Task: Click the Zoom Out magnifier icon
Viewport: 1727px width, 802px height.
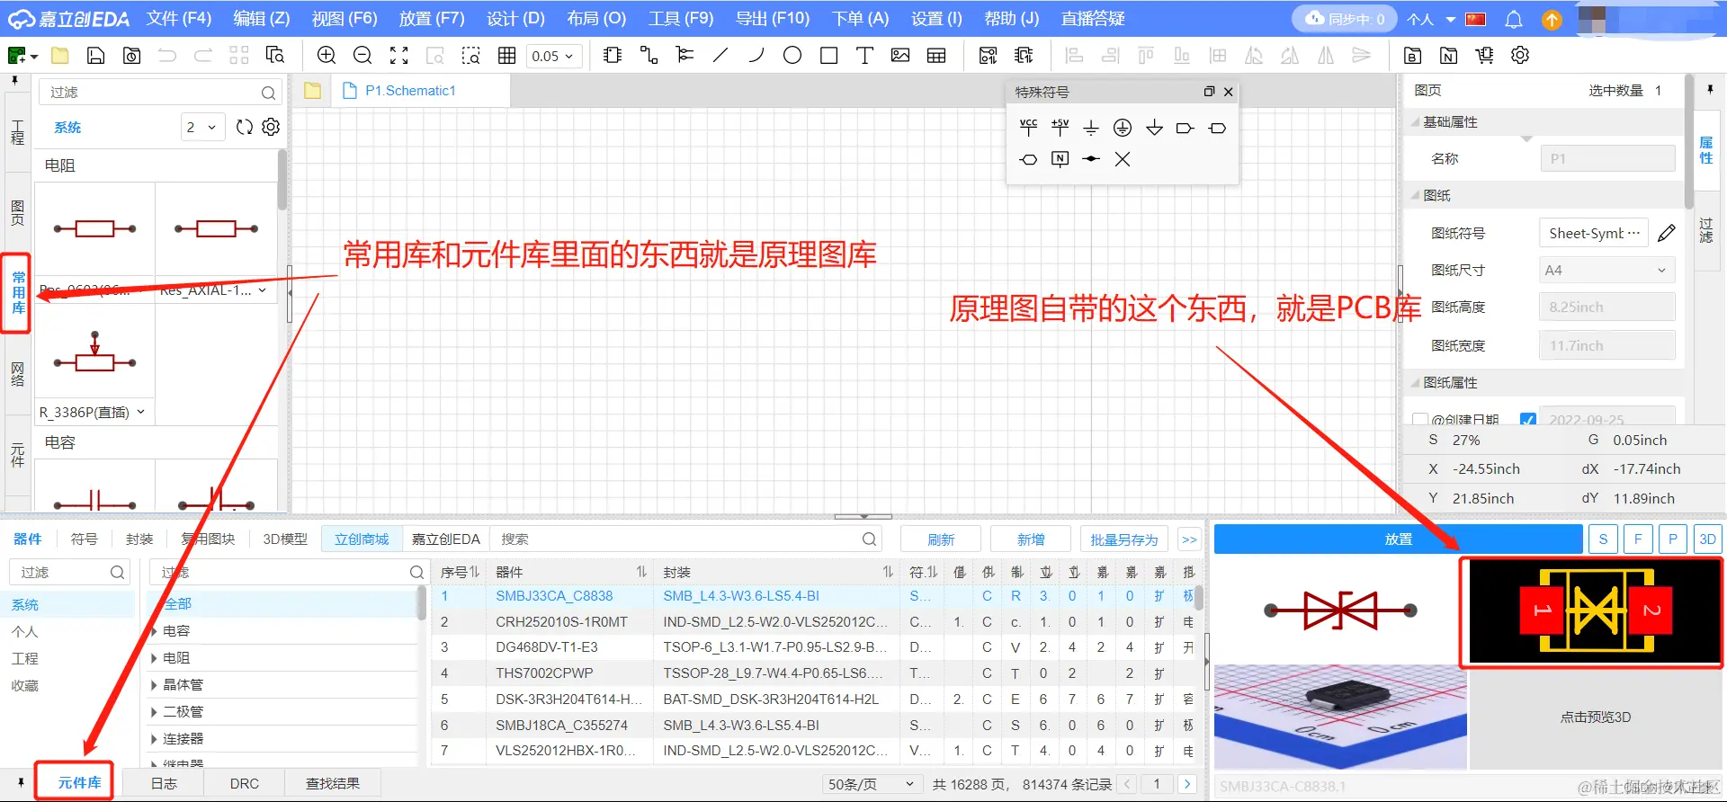Action: pyautogui.click(x=362, y=56)
